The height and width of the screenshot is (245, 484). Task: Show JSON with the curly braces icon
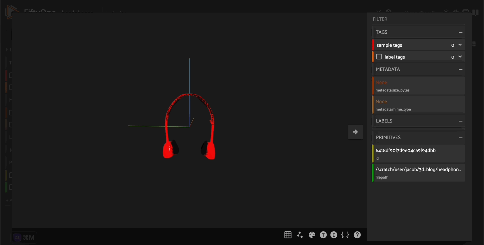(x=345, y=235)
